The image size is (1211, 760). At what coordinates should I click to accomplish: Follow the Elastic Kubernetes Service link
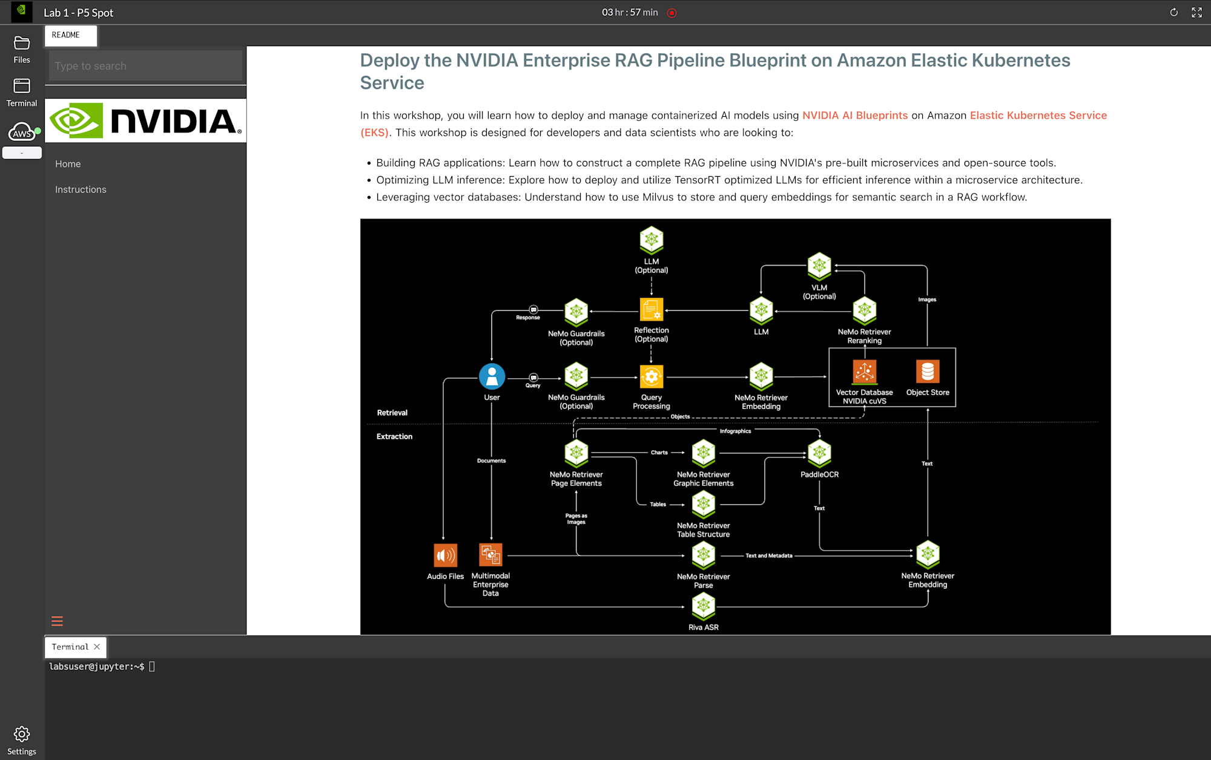(x=1038, y=116)
